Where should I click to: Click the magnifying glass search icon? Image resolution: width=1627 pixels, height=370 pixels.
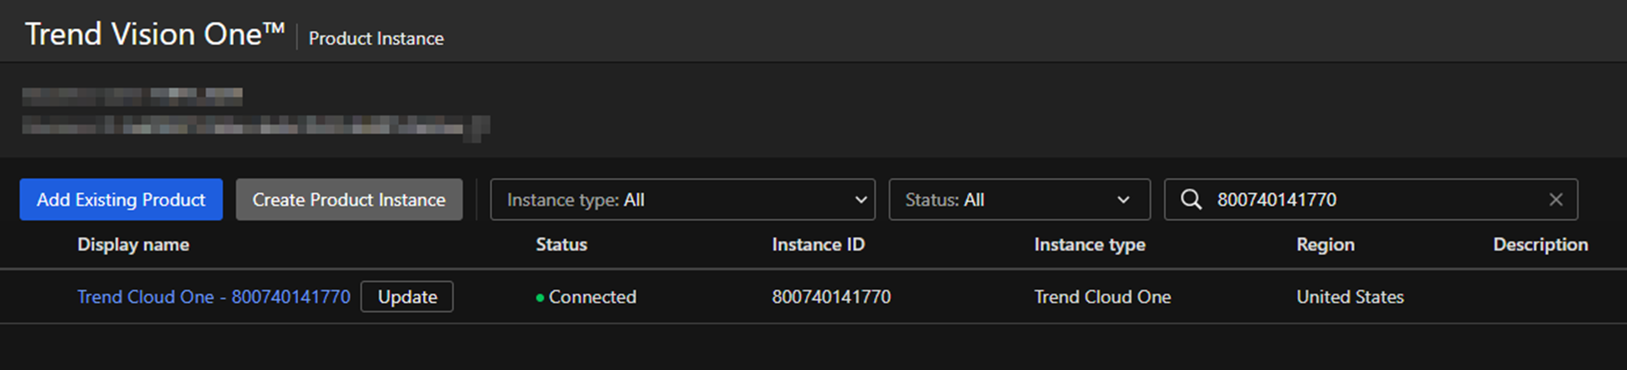click(x=1190, y=200)
